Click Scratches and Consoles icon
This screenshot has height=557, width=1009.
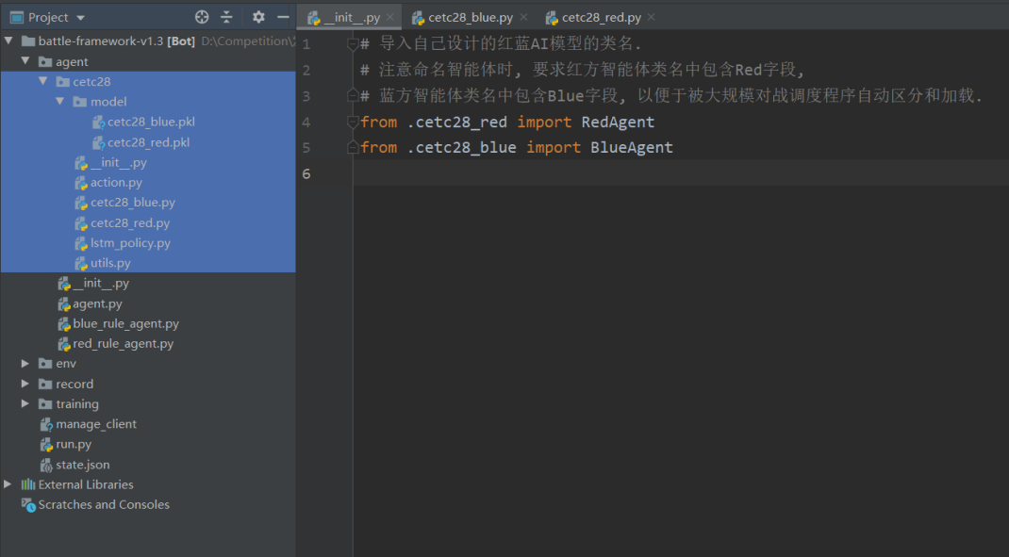(28, 505)
